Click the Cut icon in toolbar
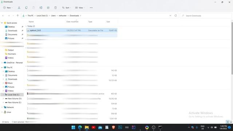Image resolution: width=233 pixels, height=131 pixels. pyautogui.click(x=19, y=8)
